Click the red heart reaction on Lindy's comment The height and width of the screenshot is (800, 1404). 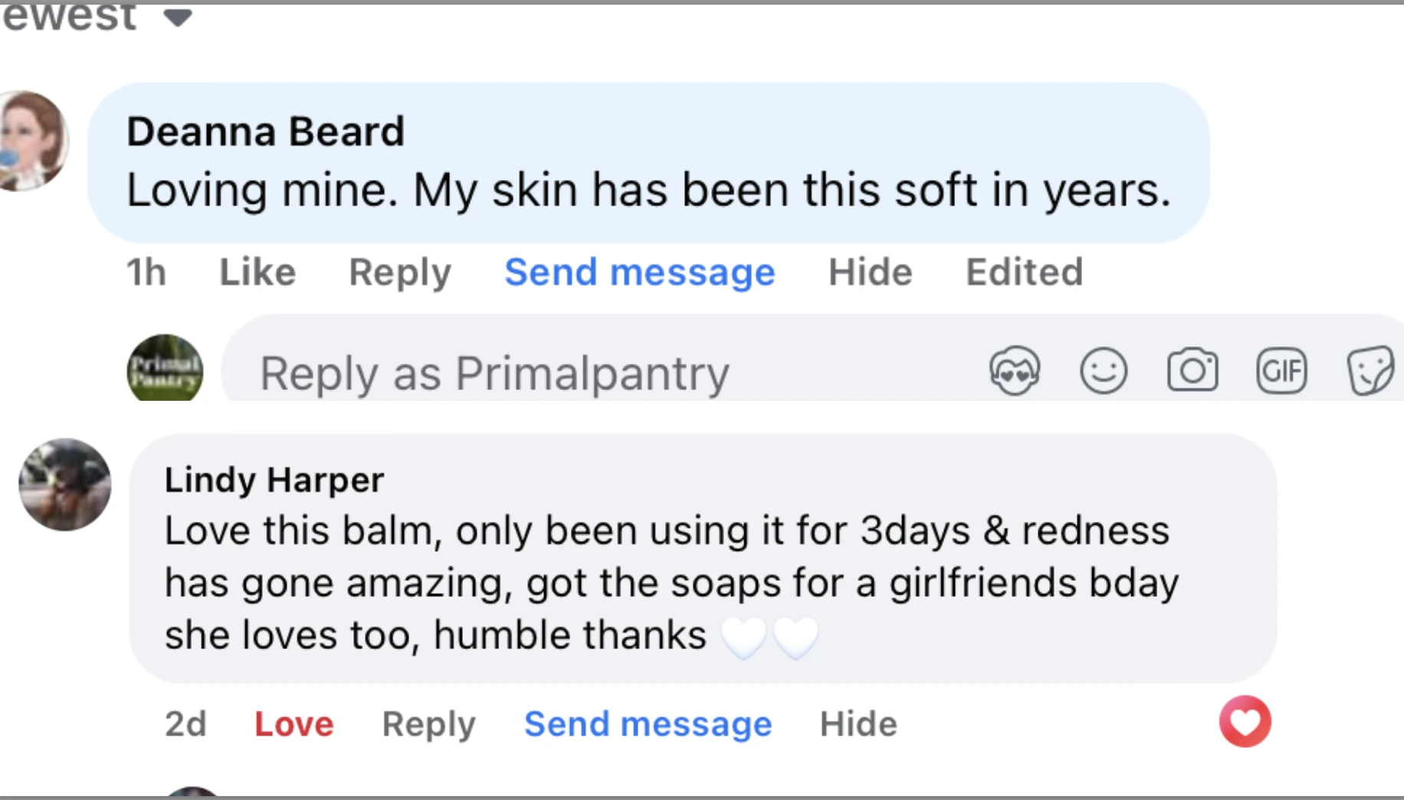tap(1244, 721)
